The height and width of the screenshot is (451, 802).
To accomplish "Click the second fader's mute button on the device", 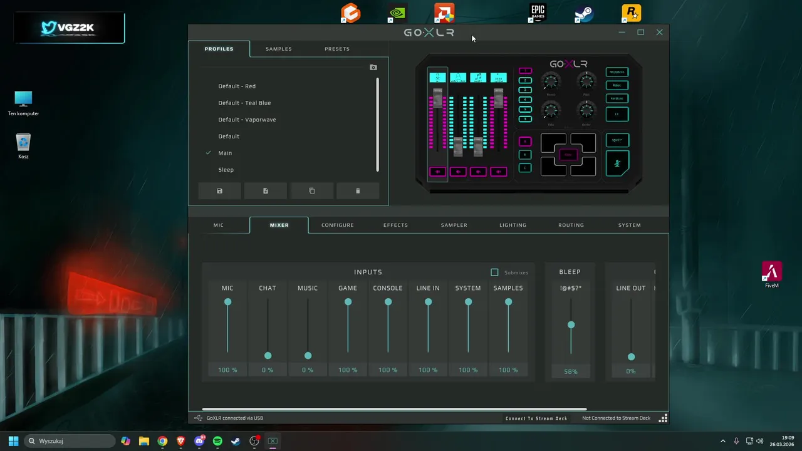I will pos(458,172).
